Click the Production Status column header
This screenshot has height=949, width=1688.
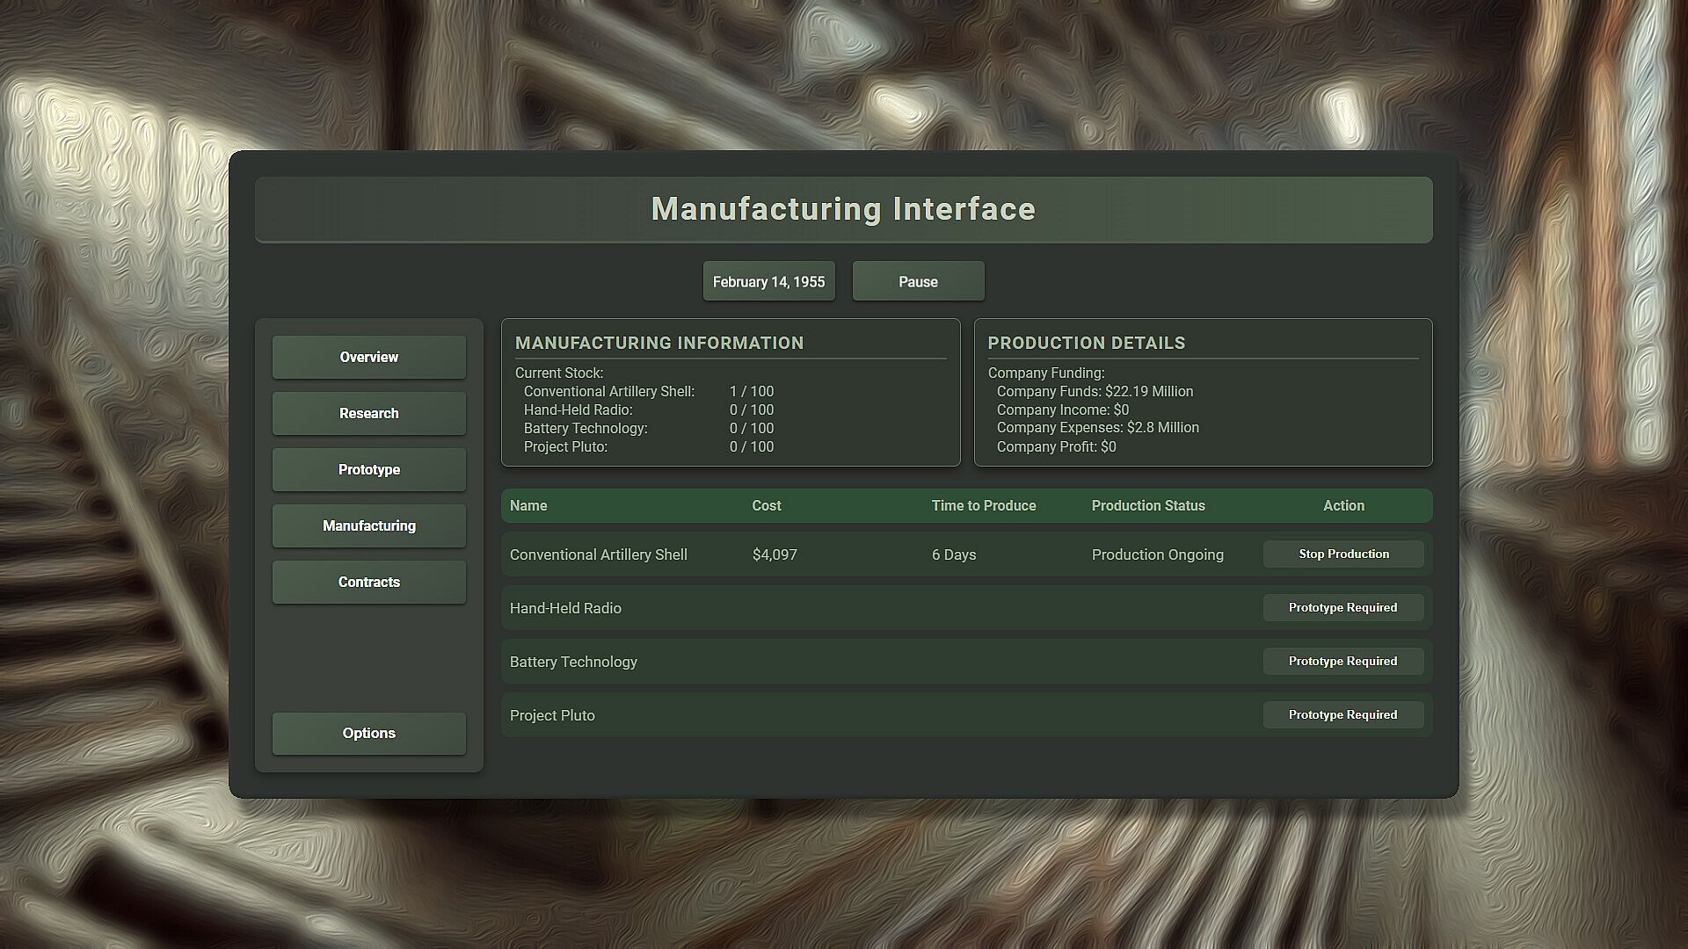point(1147,505)
